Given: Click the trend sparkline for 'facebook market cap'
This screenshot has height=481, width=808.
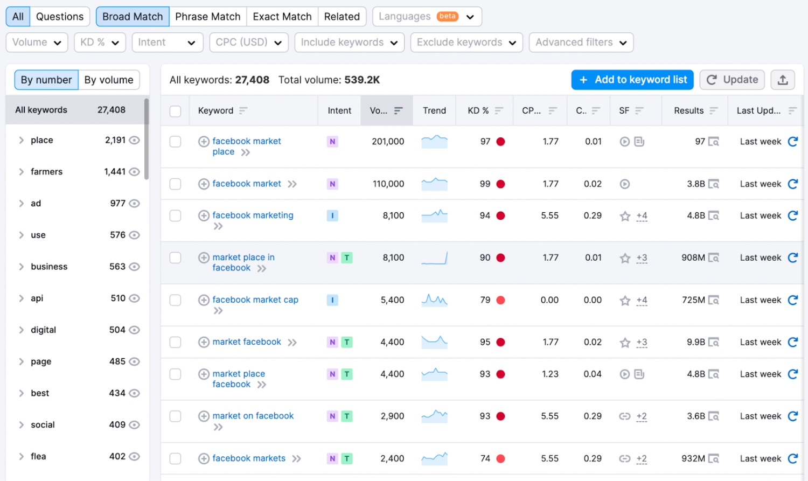Looking at the screenshot, I should (x=434, y=300).
